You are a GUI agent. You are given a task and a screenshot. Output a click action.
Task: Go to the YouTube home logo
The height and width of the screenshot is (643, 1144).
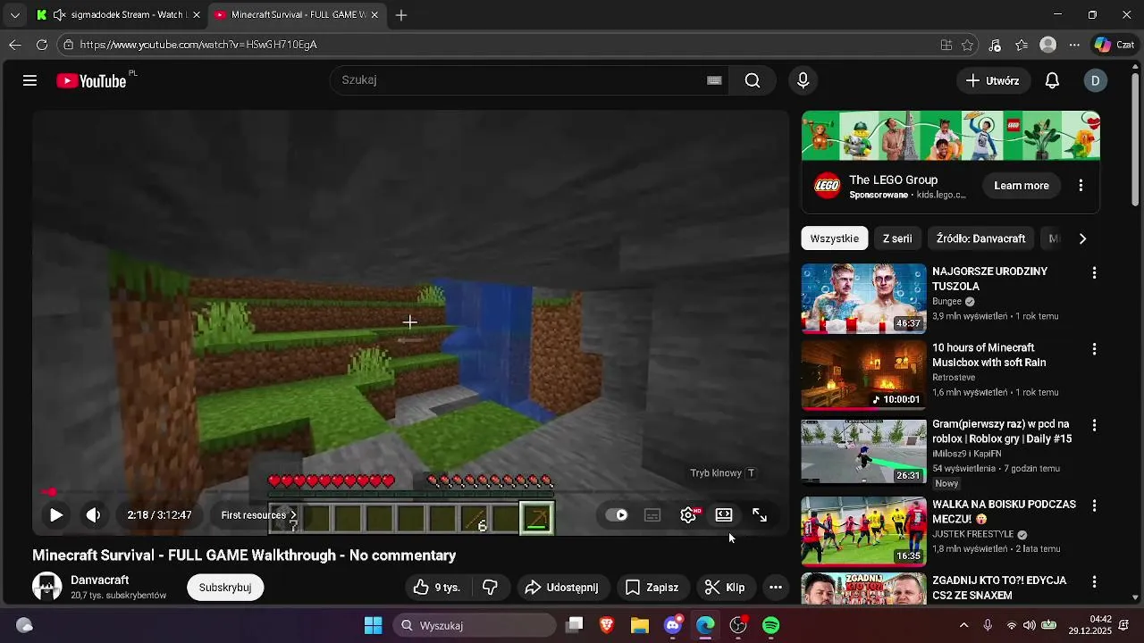(92, 80)
